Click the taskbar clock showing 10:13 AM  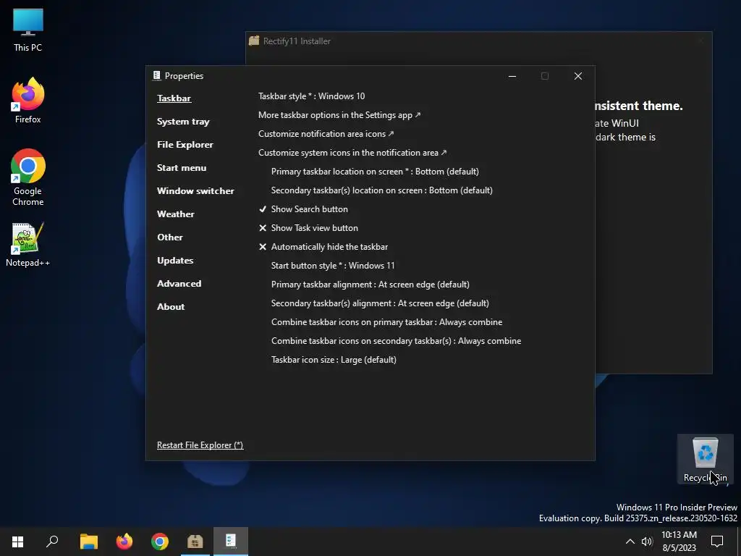point(679,542)
